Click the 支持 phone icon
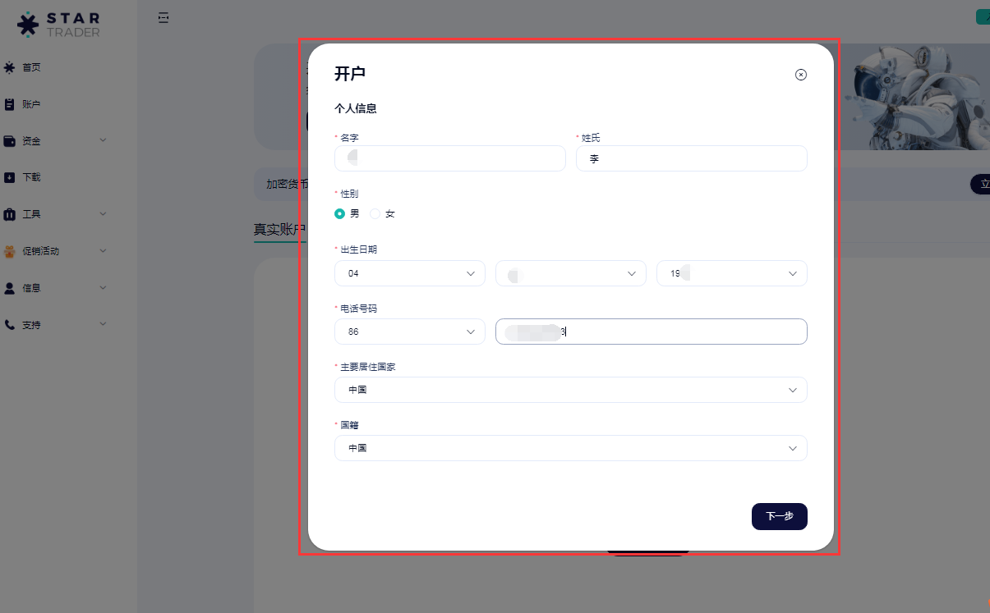990x613 pixels. (x=9, y=325)
